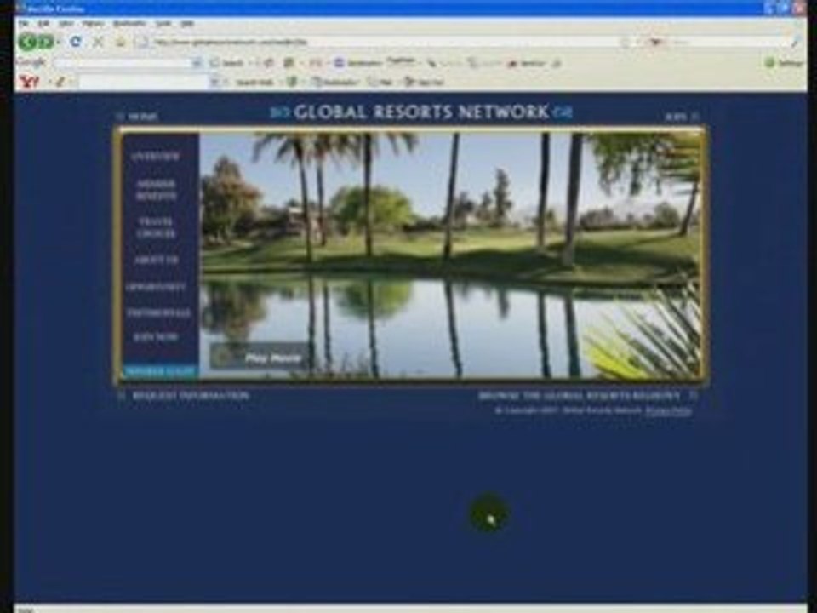Open Travel Choices in the site sidebar
817x613 pixels.
pyautogui.click(x=156, y=228)
